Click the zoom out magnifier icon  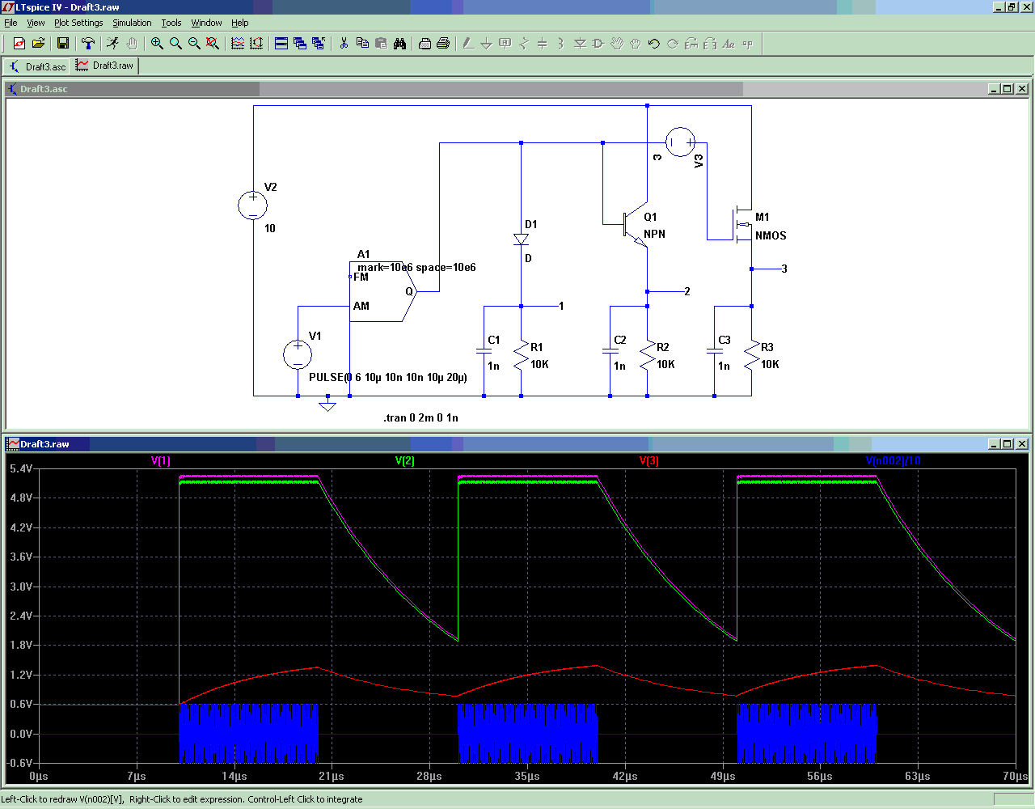pyautogui.click(x=194, y=44)
